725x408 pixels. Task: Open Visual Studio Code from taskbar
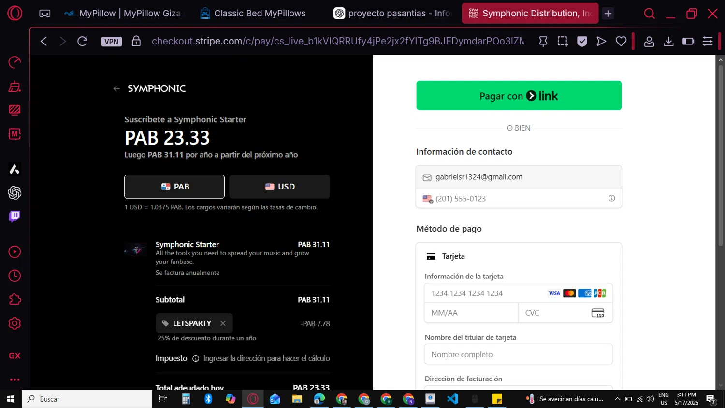(452, 399)
